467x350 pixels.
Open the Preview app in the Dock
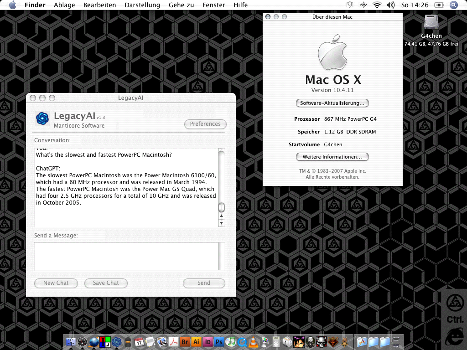click(x=162, y=342)
